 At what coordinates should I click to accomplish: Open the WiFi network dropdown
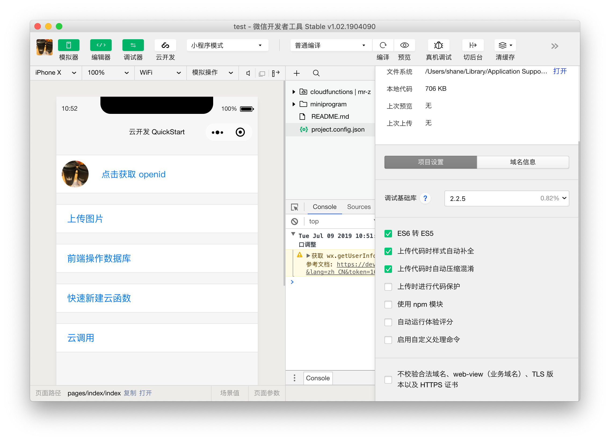161,73
